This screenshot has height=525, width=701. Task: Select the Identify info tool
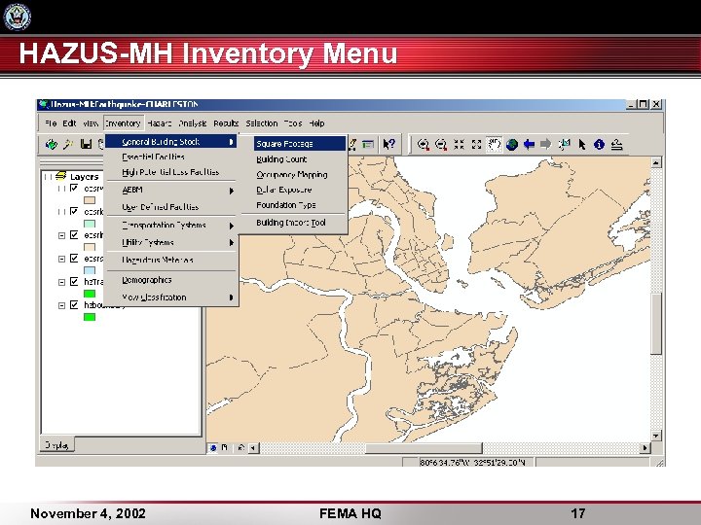point(599,144)
